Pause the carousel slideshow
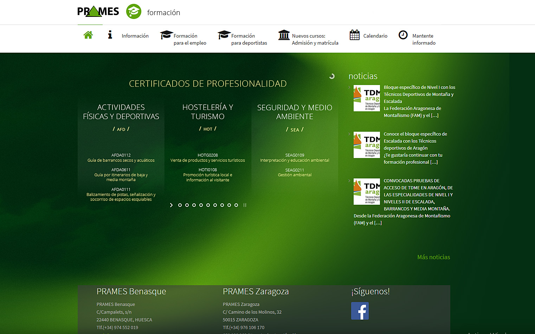The height and width of the screenshot is (334, 535). click(x=245, y=205)
